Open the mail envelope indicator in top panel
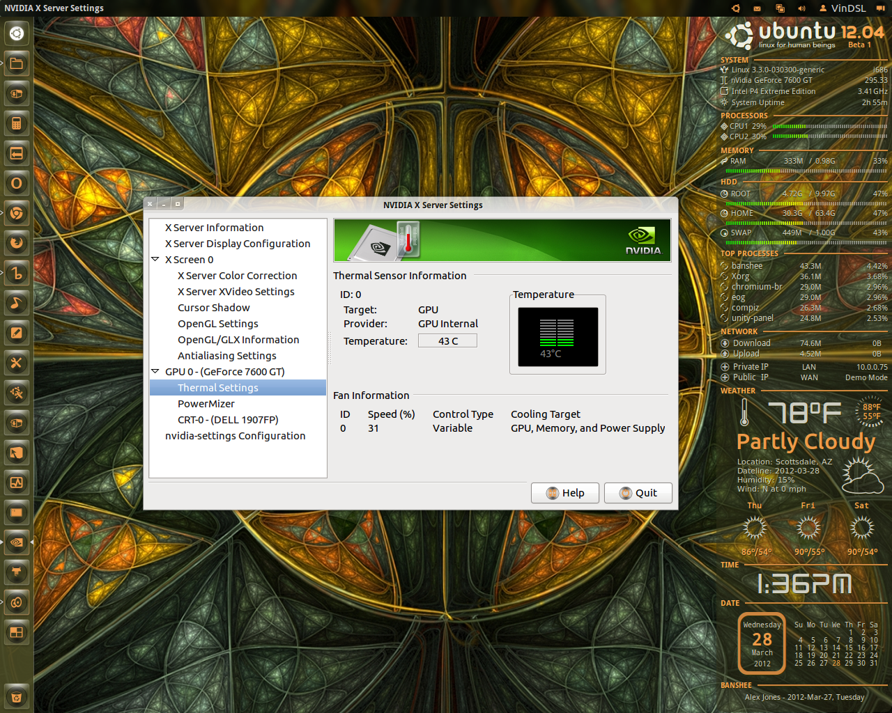 [x=757, y=8]
